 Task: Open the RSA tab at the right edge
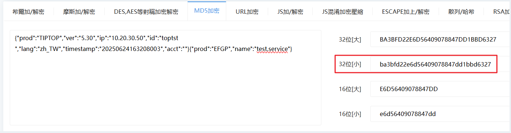point(502,12)
